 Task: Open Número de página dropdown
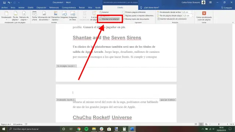pyautogui.click(x=24, y=16)
